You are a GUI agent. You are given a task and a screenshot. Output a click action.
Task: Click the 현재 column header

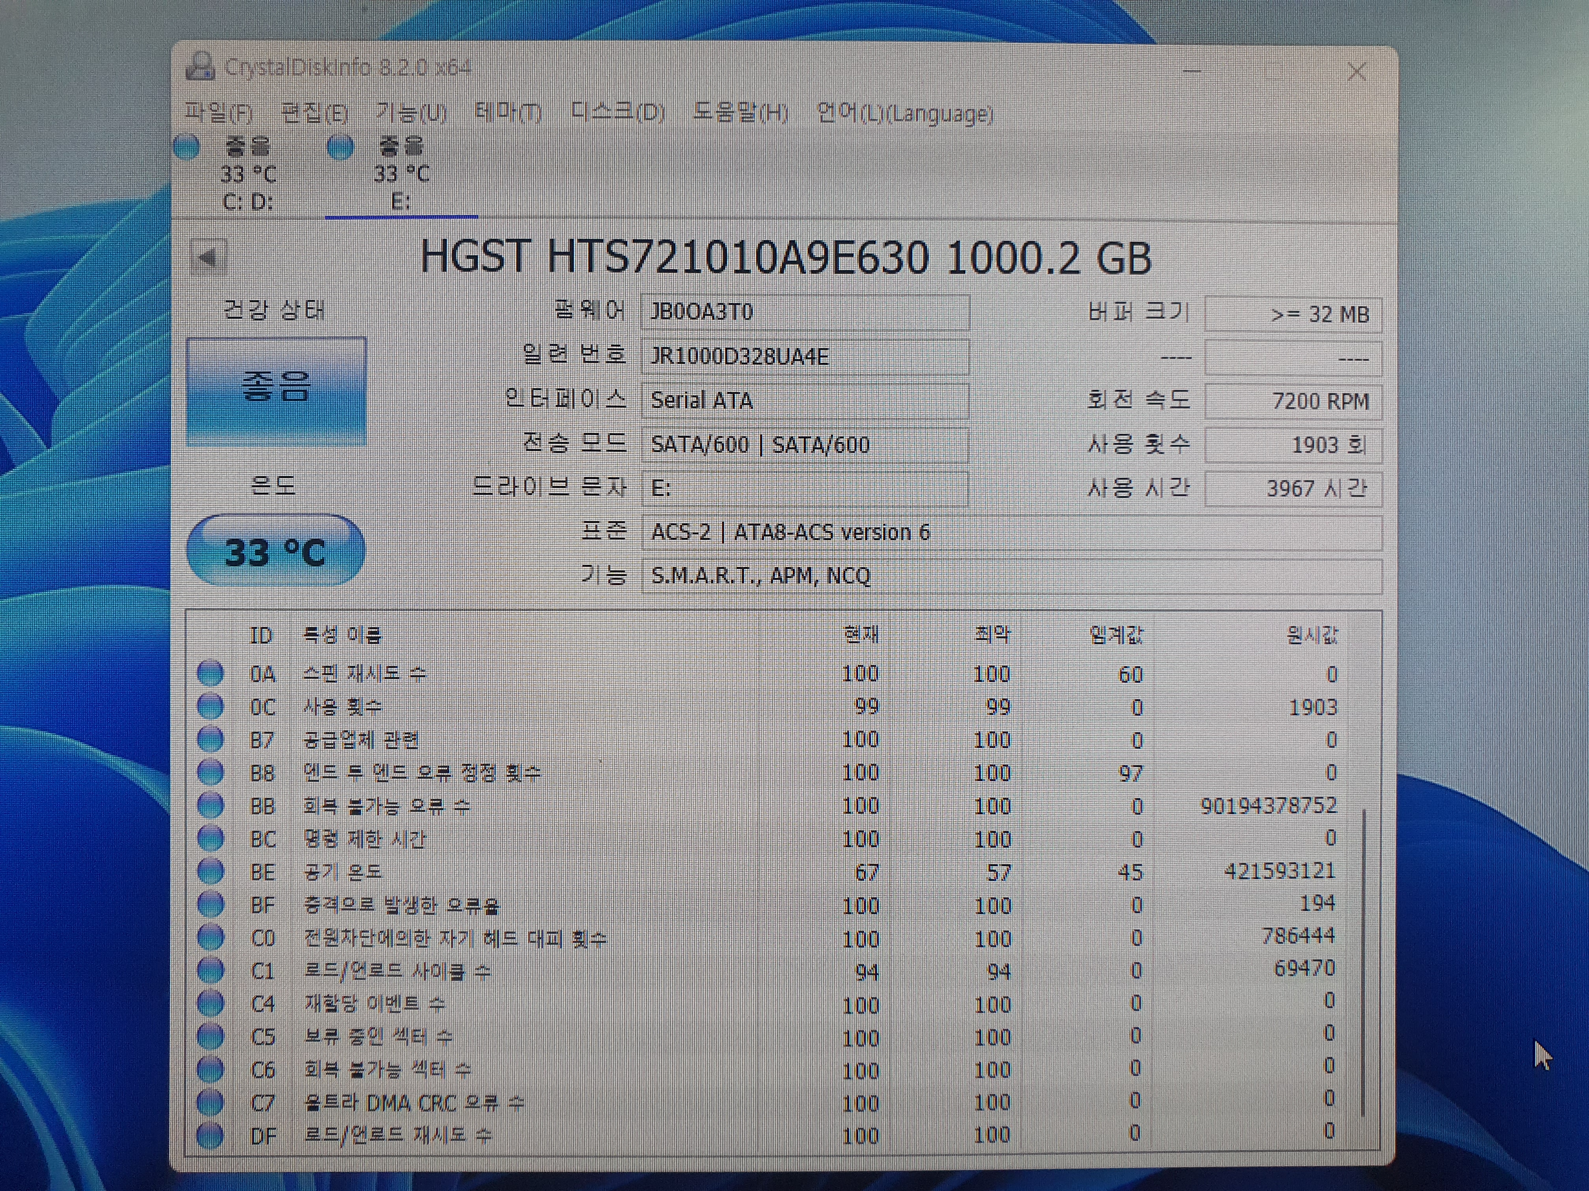point(861,634)
